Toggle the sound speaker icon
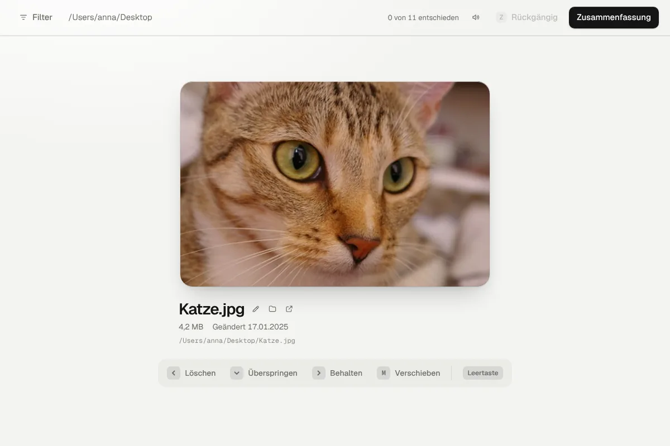The height and width of the screenshot is (446, 670). [476, 17]
